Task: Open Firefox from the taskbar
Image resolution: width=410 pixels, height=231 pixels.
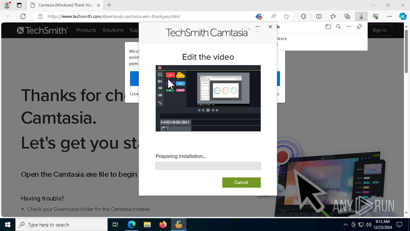Action: click(x=163, y=225)
